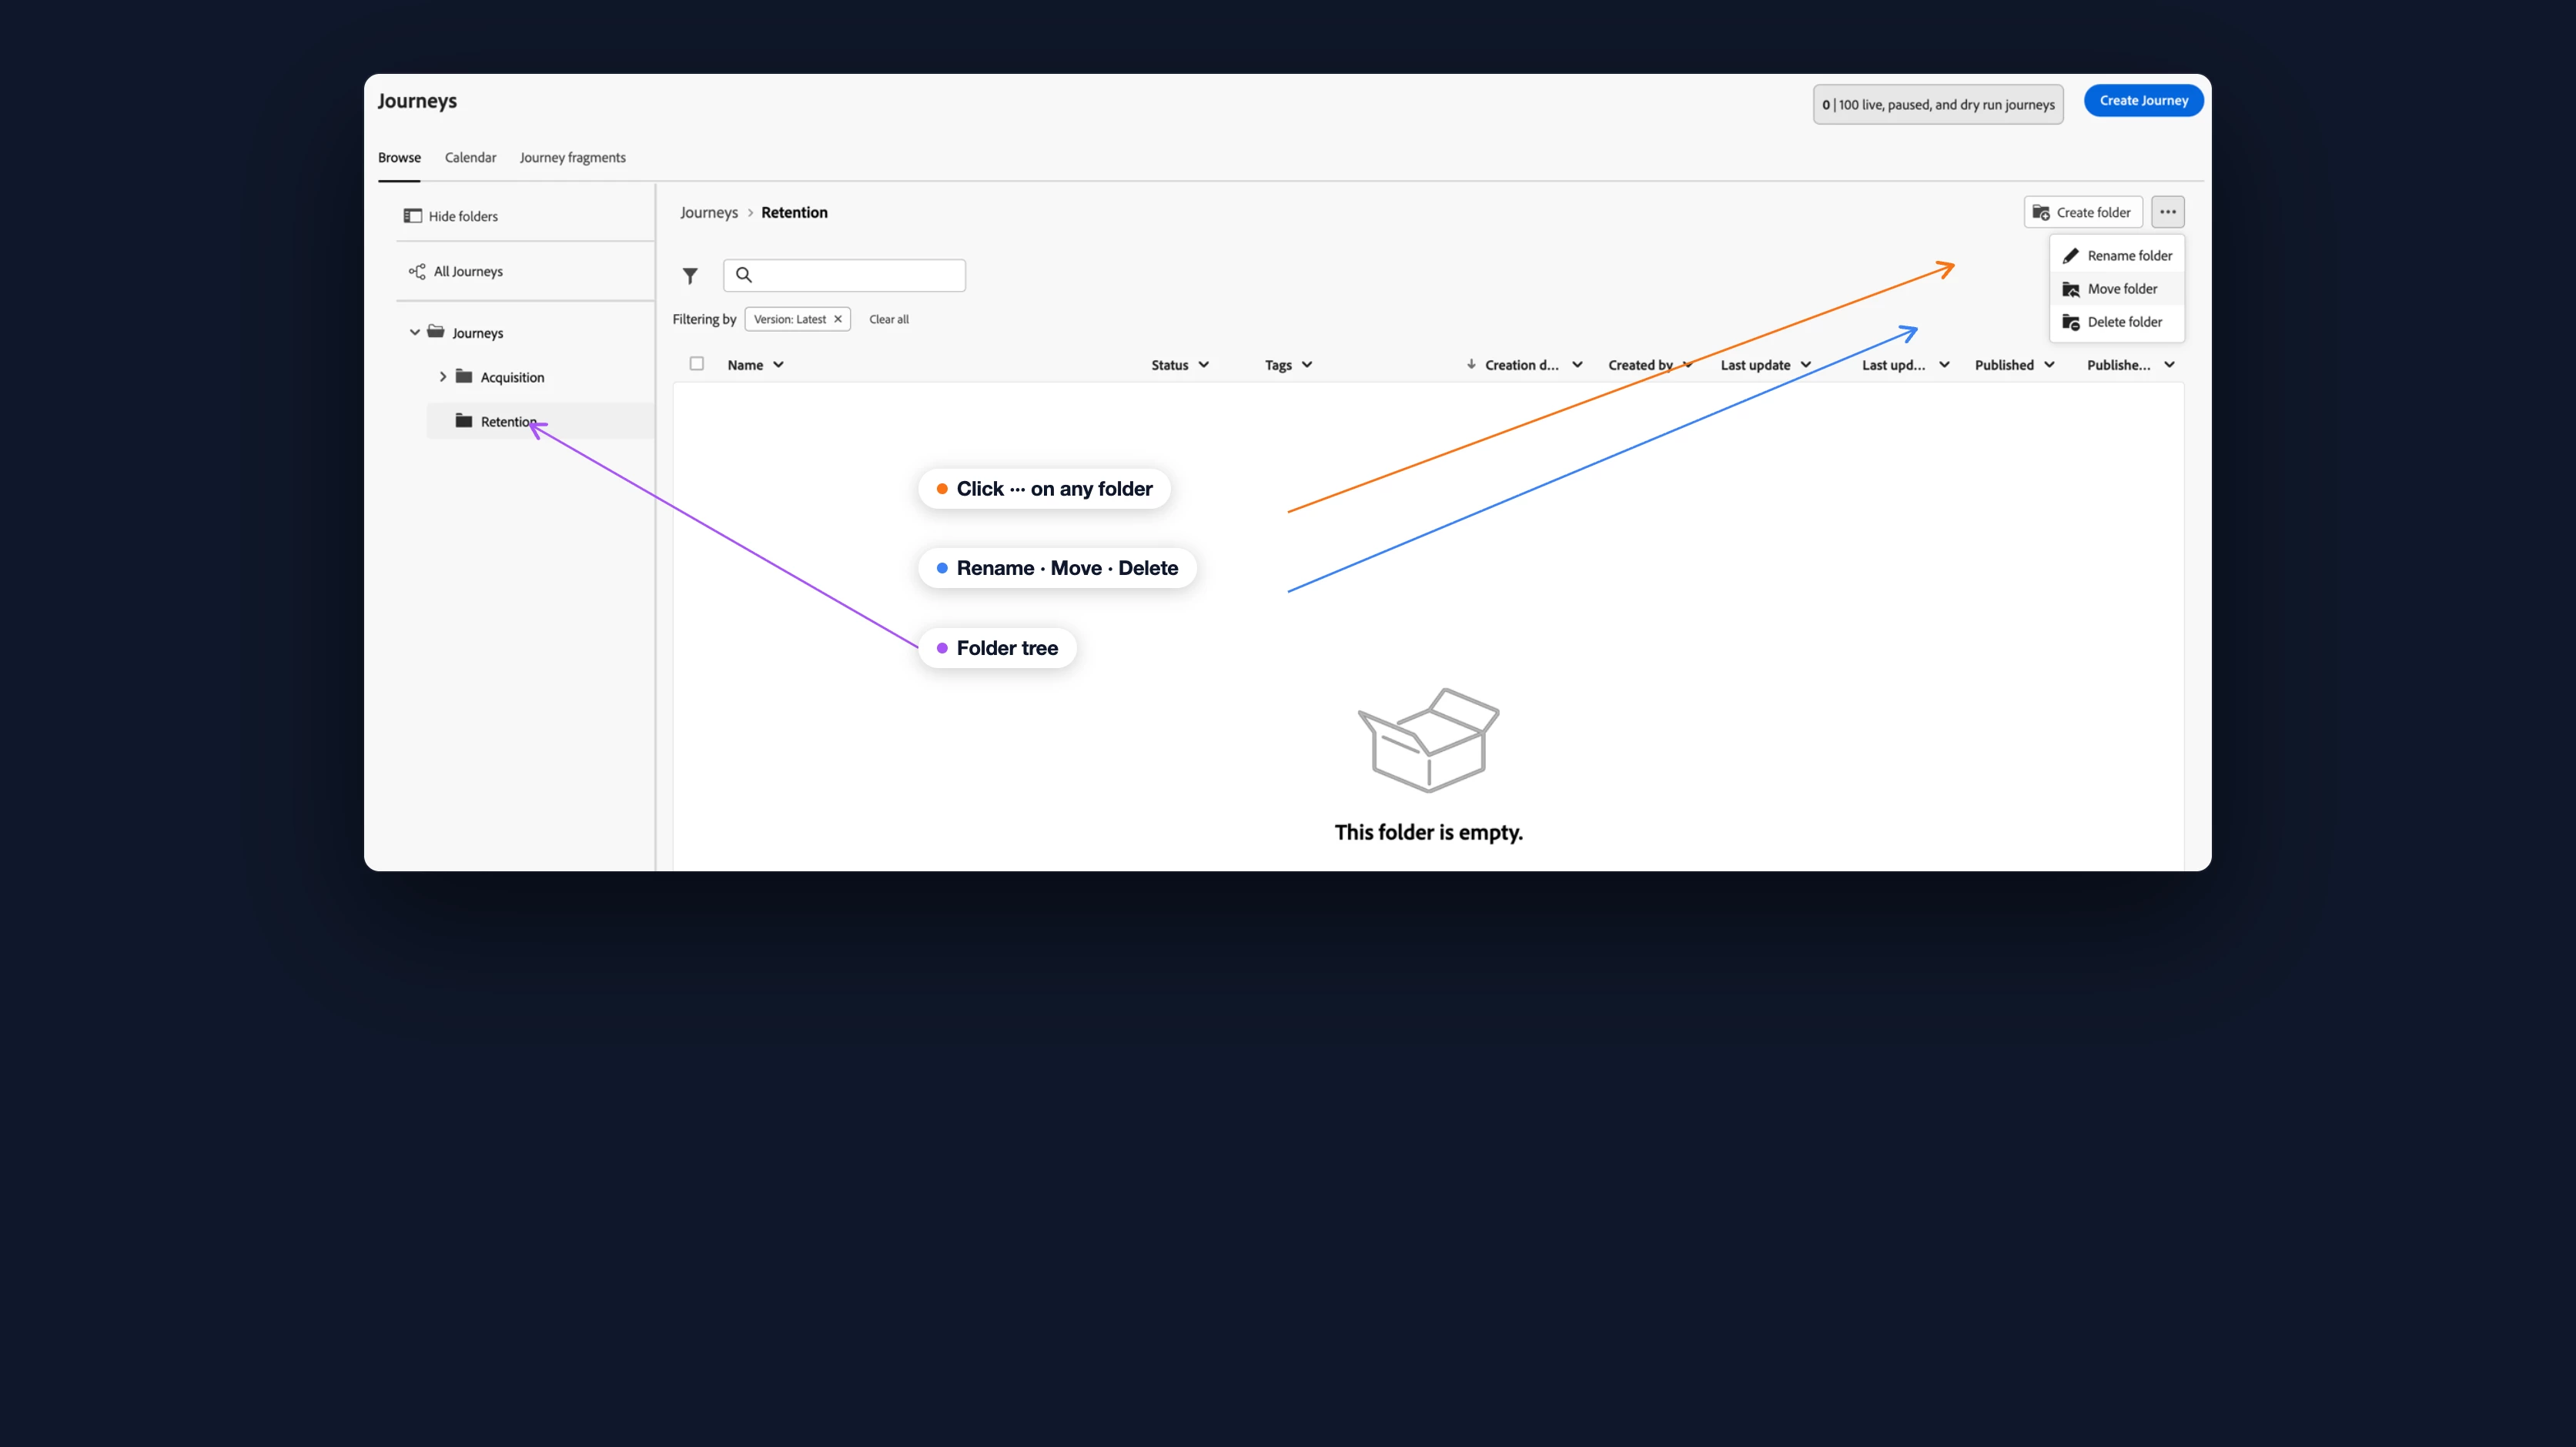The width and height of the screenshot is (2576, 1447).
Task: Click the "This folder is empty." message
Action: [x=1428, y=832]
